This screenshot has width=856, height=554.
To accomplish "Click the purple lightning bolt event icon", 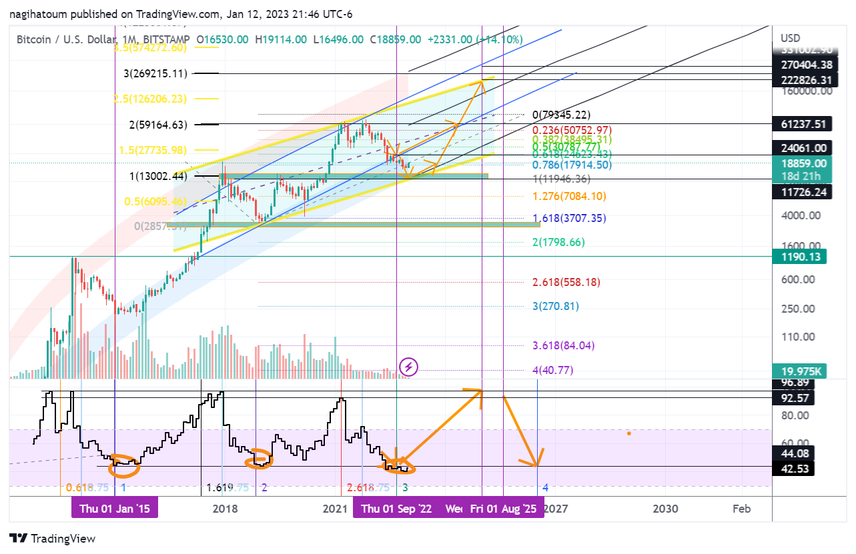I will (x=408, y=366).
